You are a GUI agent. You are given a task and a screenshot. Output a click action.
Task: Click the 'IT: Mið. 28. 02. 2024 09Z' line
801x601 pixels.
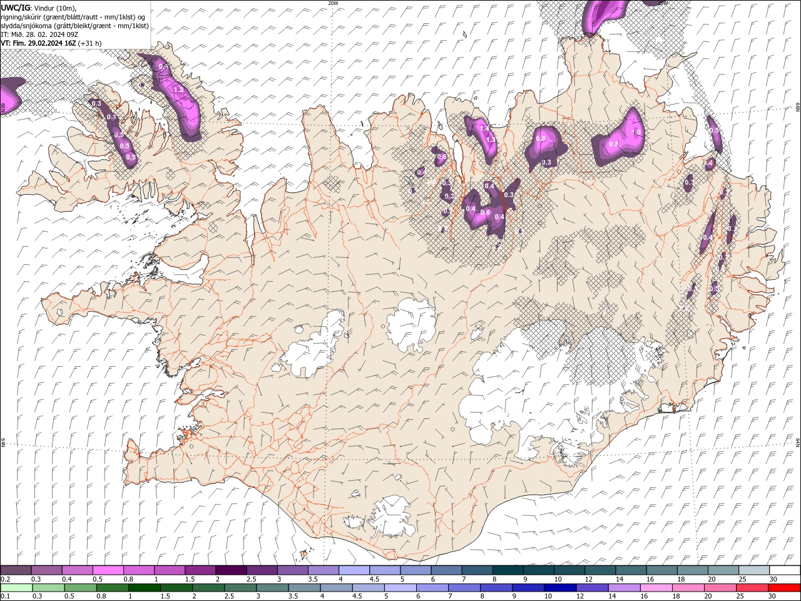pos(38,34)
